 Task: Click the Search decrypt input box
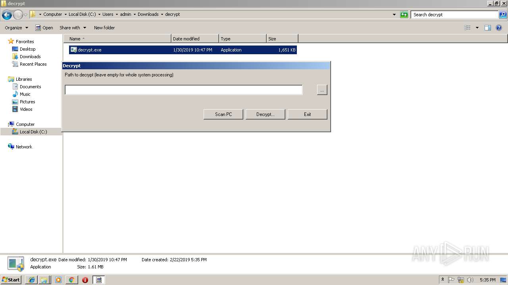(x=454, y=15)
